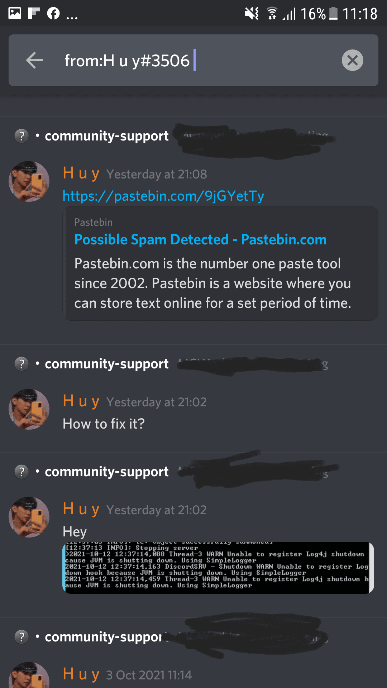Jump to 'How to fix it?' message
The width and height of the screenshot is (387, 688).
(104, 424)
